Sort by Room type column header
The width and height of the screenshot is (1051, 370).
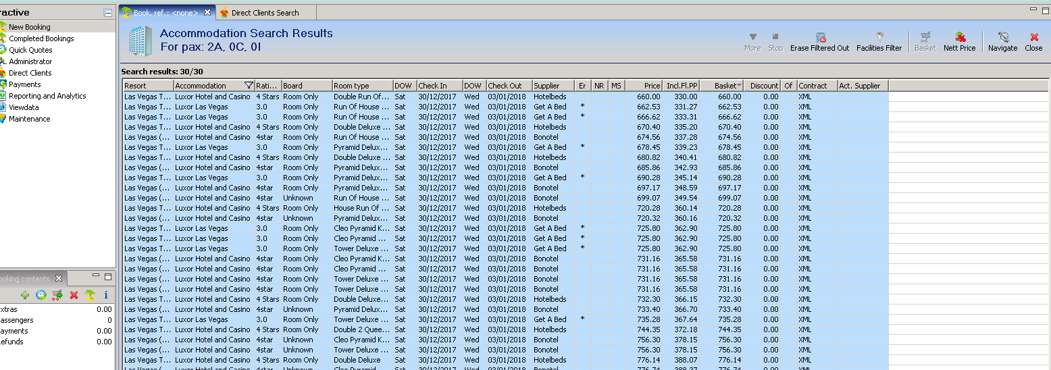(362, 86)
